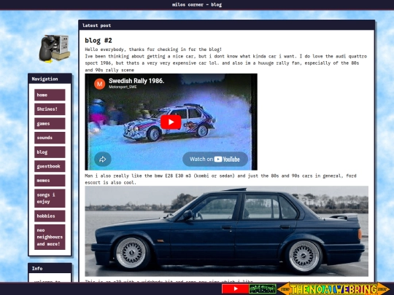Open the memes page
Image resolution: width=394 pixels, height=295 pixels.
pyautogui.click(x=50, y=181)
